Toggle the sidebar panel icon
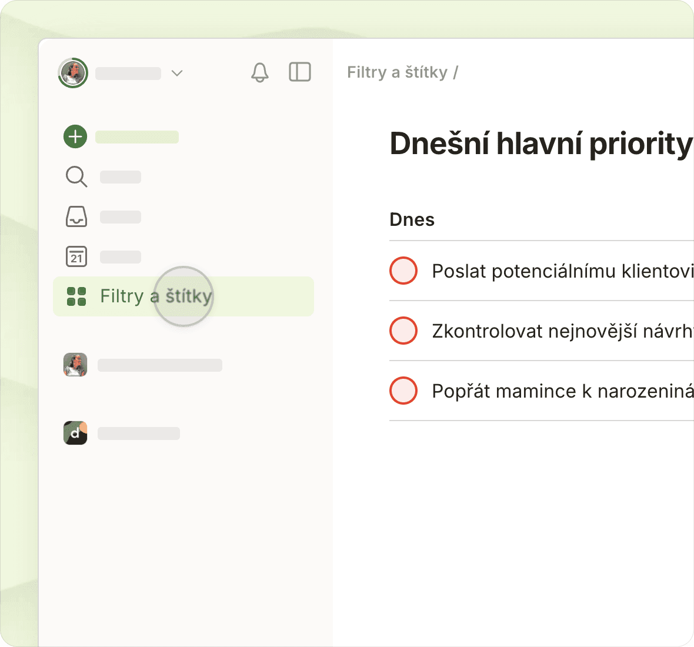The width and height of the screenshot is (694, 647). (299, 72)
